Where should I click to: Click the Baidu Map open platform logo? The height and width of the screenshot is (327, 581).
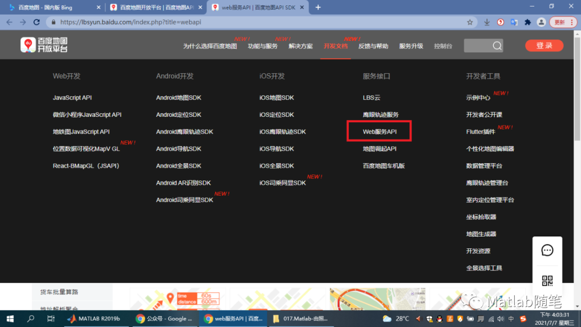44,45
